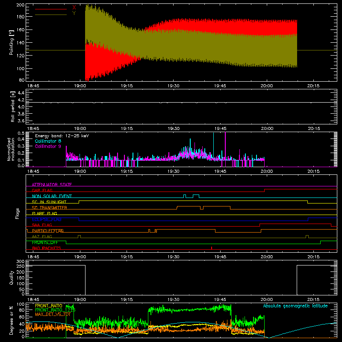Screen dimensions: 342x342
Task: Click the Absolute geomagnetic latitude label
Action: point(295,306)
